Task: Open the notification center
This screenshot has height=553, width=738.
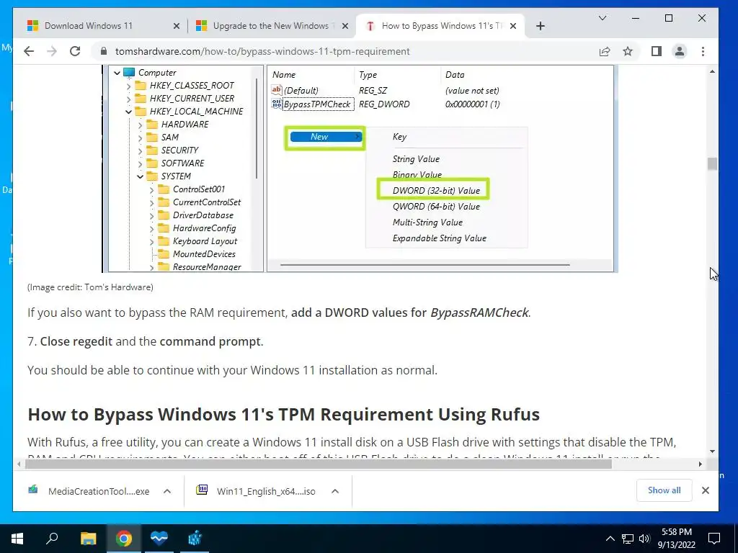Action: point(714,539)
